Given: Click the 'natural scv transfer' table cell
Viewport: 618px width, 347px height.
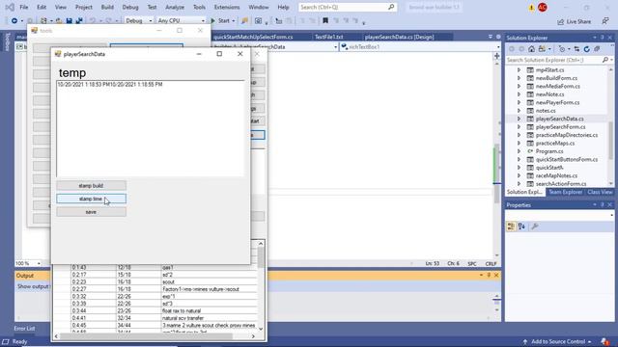Looking at the screenshot, I should 209,318.
